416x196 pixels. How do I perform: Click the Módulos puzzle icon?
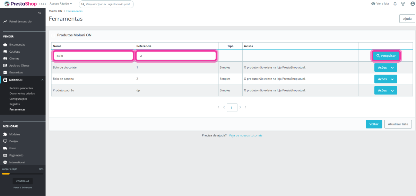pyautogui.click(x=5, y=134)
